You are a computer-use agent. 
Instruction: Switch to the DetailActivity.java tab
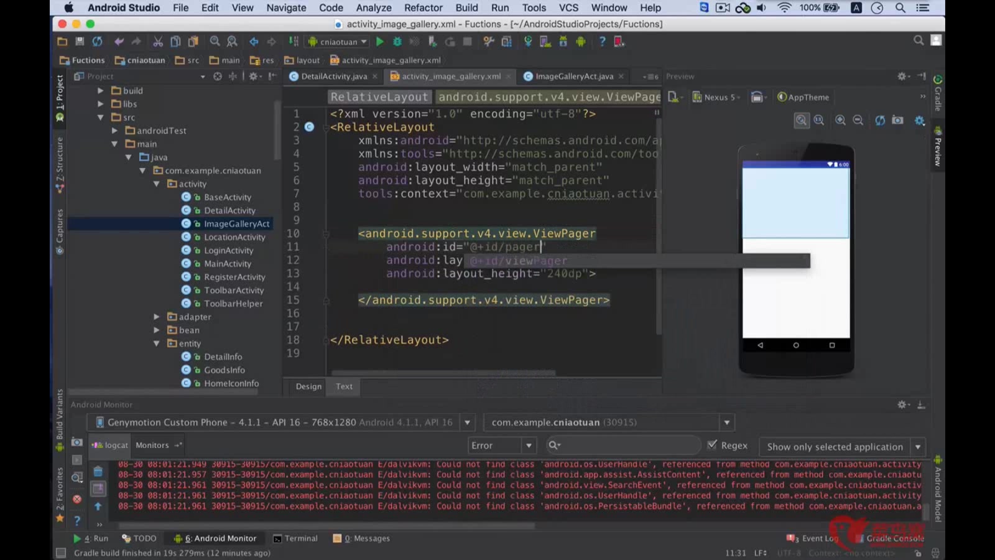tap(333, 77)
